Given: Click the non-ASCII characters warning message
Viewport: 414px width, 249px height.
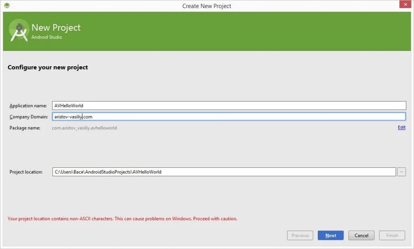Looking at the screenshot, I should 122,219.
